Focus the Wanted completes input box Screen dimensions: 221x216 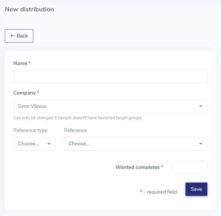coord(189,167)
